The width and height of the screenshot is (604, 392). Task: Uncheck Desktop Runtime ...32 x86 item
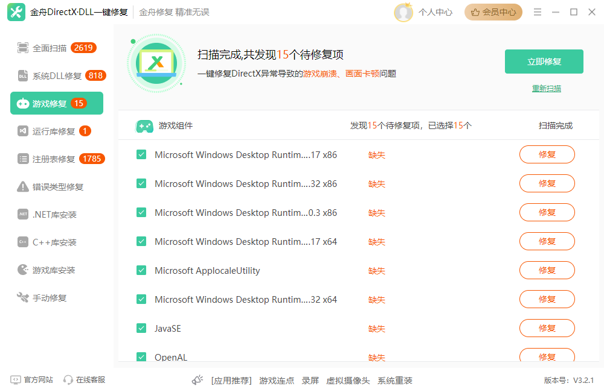(141, 183)
